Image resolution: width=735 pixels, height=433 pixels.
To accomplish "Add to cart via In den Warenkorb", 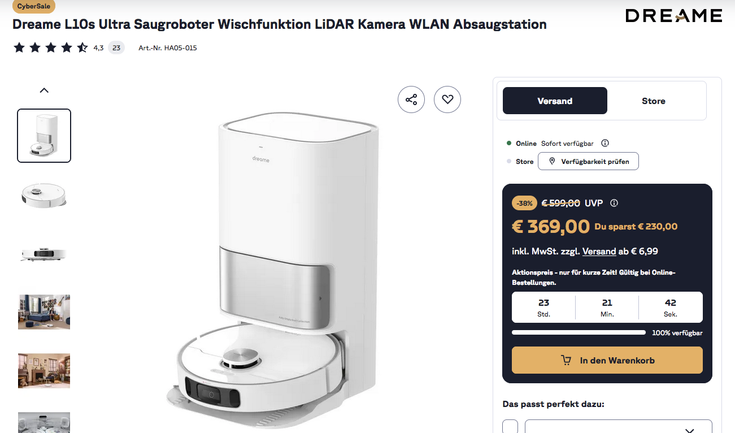I will click(607, 360).
